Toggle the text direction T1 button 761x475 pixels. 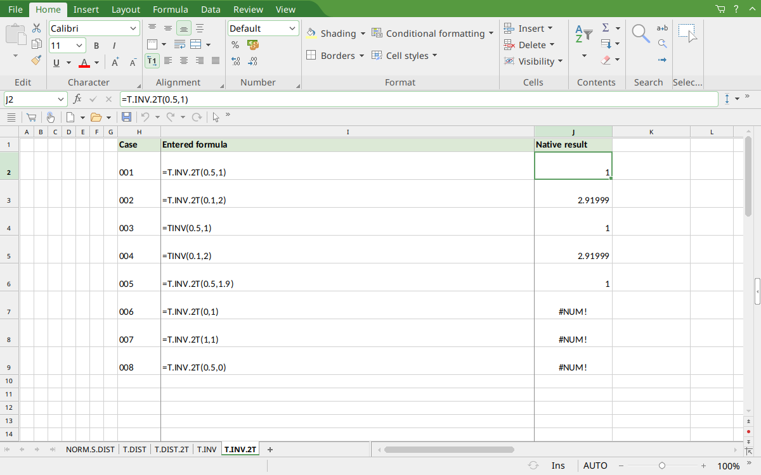click(x=152, y=61)
